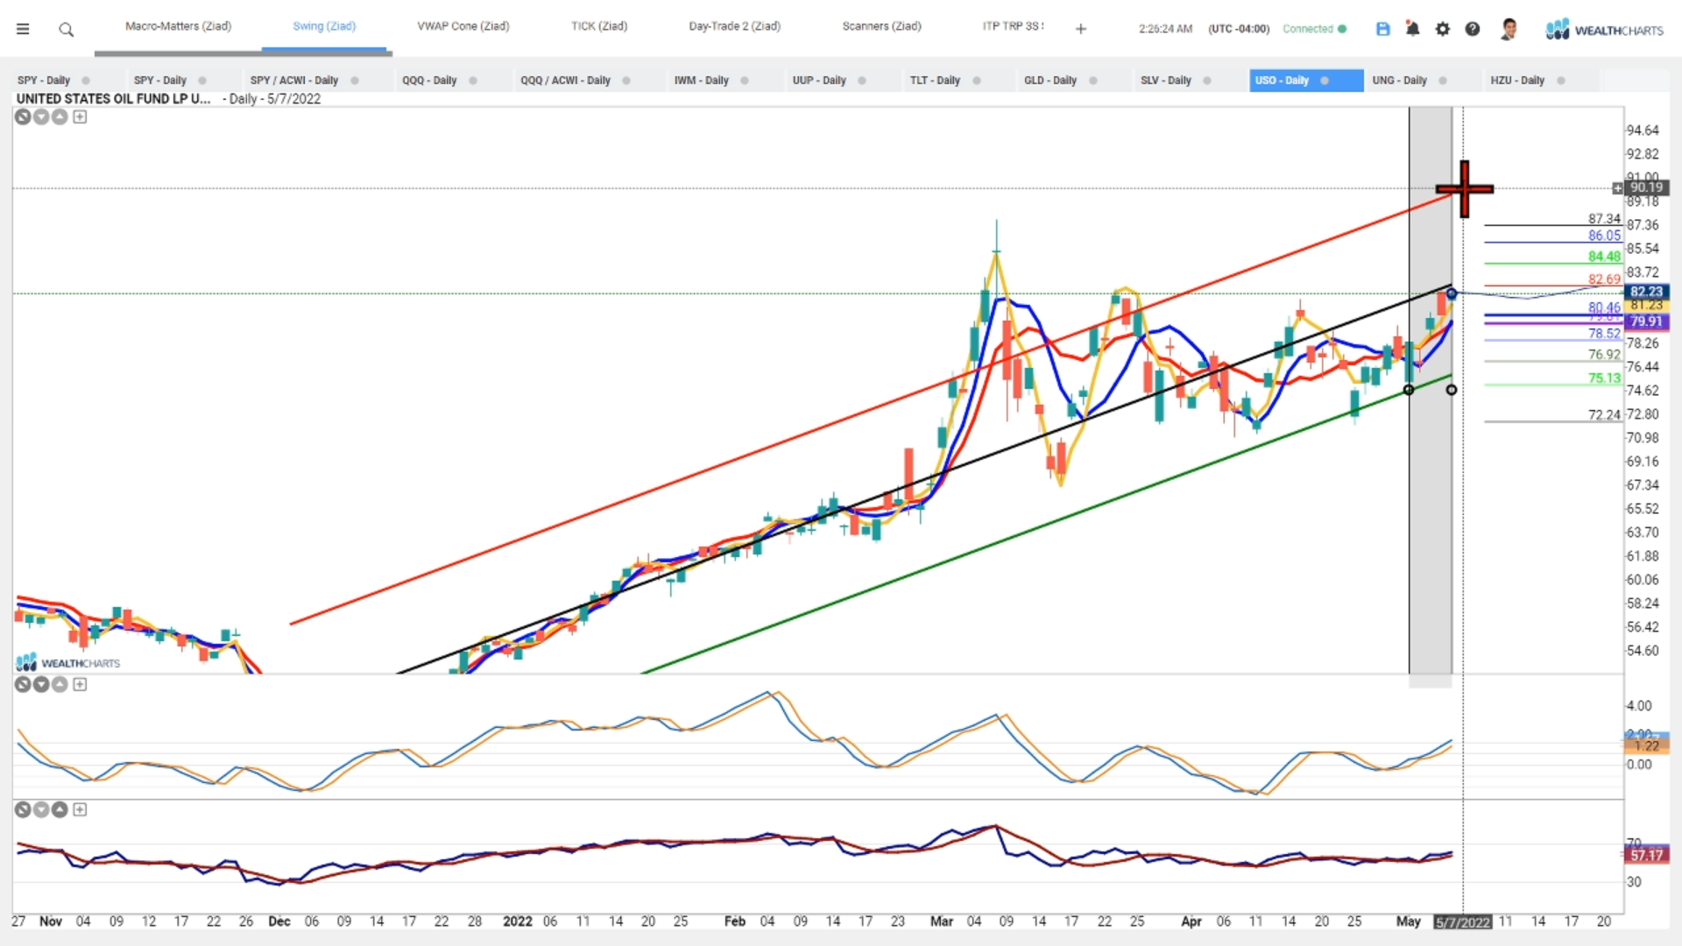This screenshot has height=946, width=1682.
Task: Click the 72.24 level label
Action: [x=1604, y=415]
